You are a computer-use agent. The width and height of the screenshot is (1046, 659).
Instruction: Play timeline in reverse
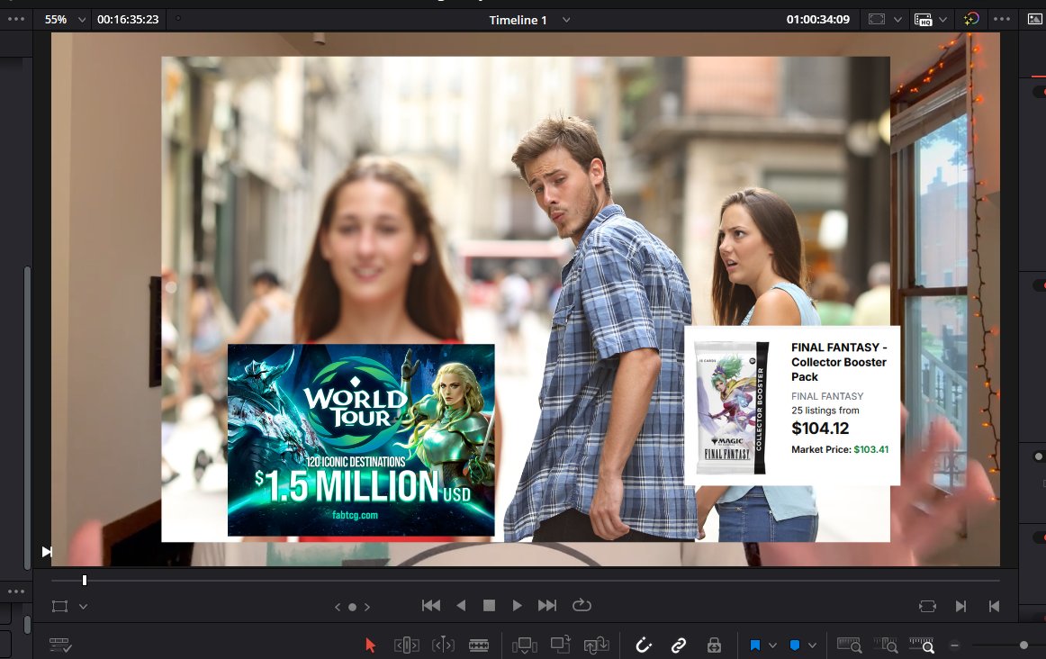[x=461, y=605]
